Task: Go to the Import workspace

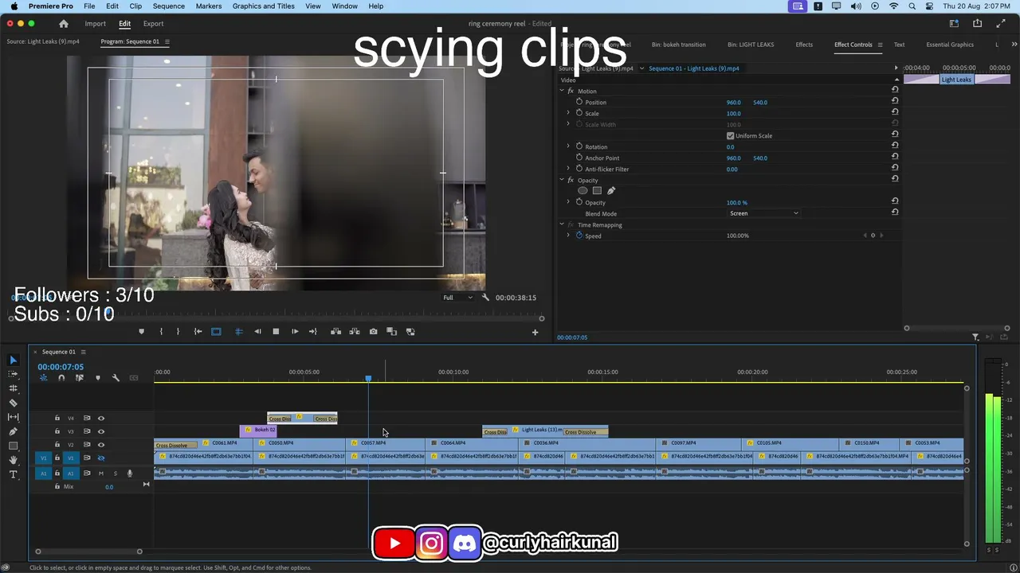Action: coord(95,24)
